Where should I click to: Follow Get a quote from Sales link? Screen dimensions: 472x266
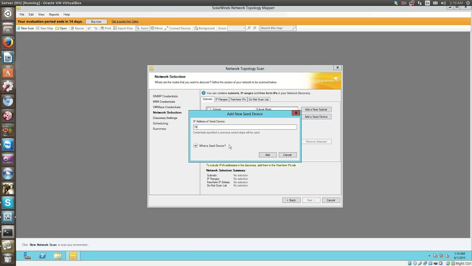(x=125, y=21)
